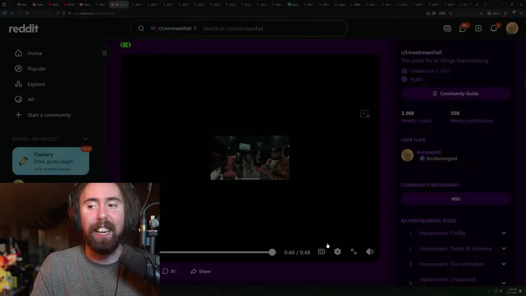526x296 pixels.
Task: Close the active reddit browser tab
Action: 125,5
